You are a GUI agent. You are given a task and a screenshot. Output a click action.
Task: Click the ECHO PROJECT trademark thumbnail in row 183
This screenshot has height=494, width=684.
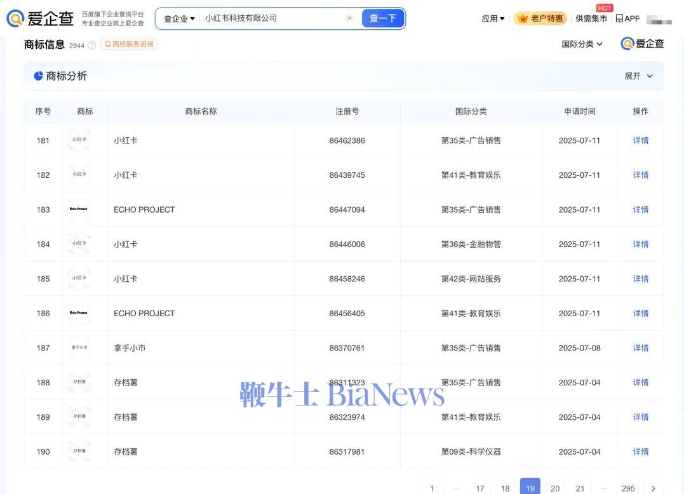[79, 210]
